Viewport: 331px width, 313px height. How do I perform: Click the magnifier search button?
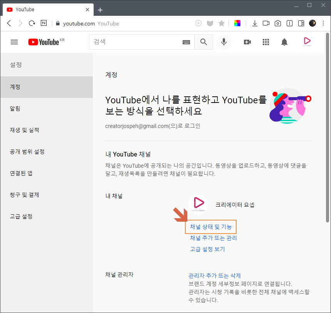coord(203,42)
